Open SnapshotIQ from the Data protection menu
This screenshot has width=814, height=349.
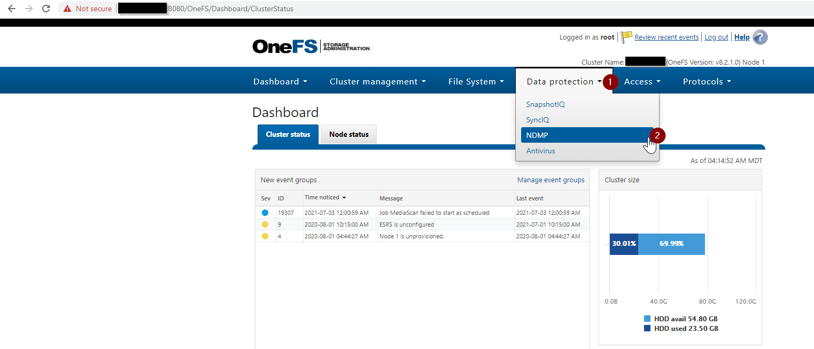pyautogui.click(x=546, y=104)
